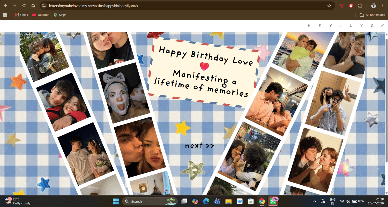388x207 pixels.
Task: Open the browser home page
Action: [33, 6]
